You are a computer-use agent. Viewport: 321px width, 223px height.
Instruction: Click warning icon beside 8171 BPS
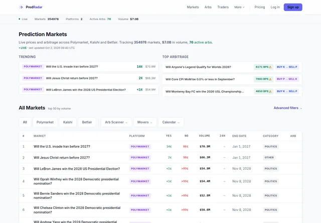click(270, 67)
